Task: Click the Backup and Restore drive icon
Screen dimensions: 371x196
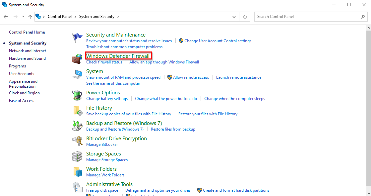Action: (77, 126)
